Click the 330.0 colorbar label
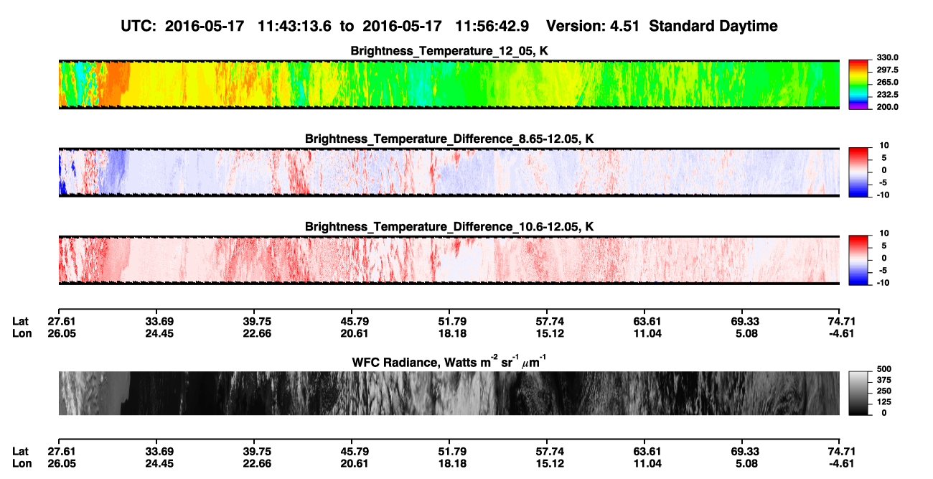Image resolution: width=933 pixels, height=479 pixels. tap(887, 57)
